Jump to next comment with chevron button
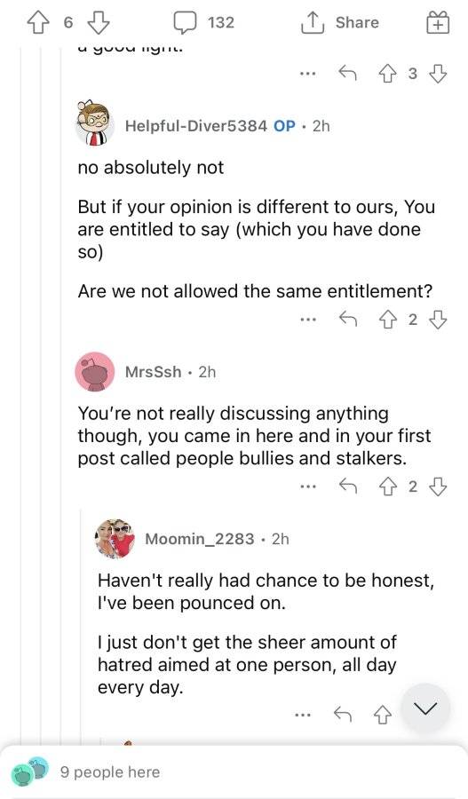468x799 pixels. pyautogui.click(x=425, y=708)
